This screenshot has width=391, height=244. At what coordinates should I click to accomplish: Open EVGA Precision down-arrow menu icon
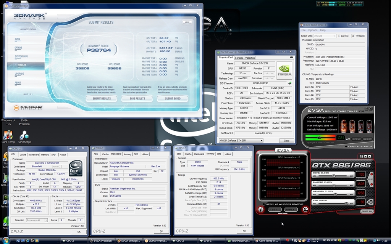pyautogui.click(x=365, y=156)
